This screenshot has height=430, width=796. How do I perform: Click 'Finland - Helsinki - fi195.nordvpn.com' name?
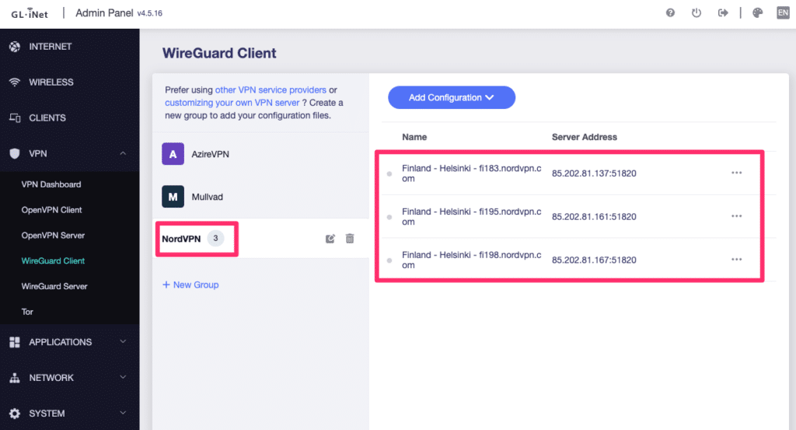pos(472,216)
